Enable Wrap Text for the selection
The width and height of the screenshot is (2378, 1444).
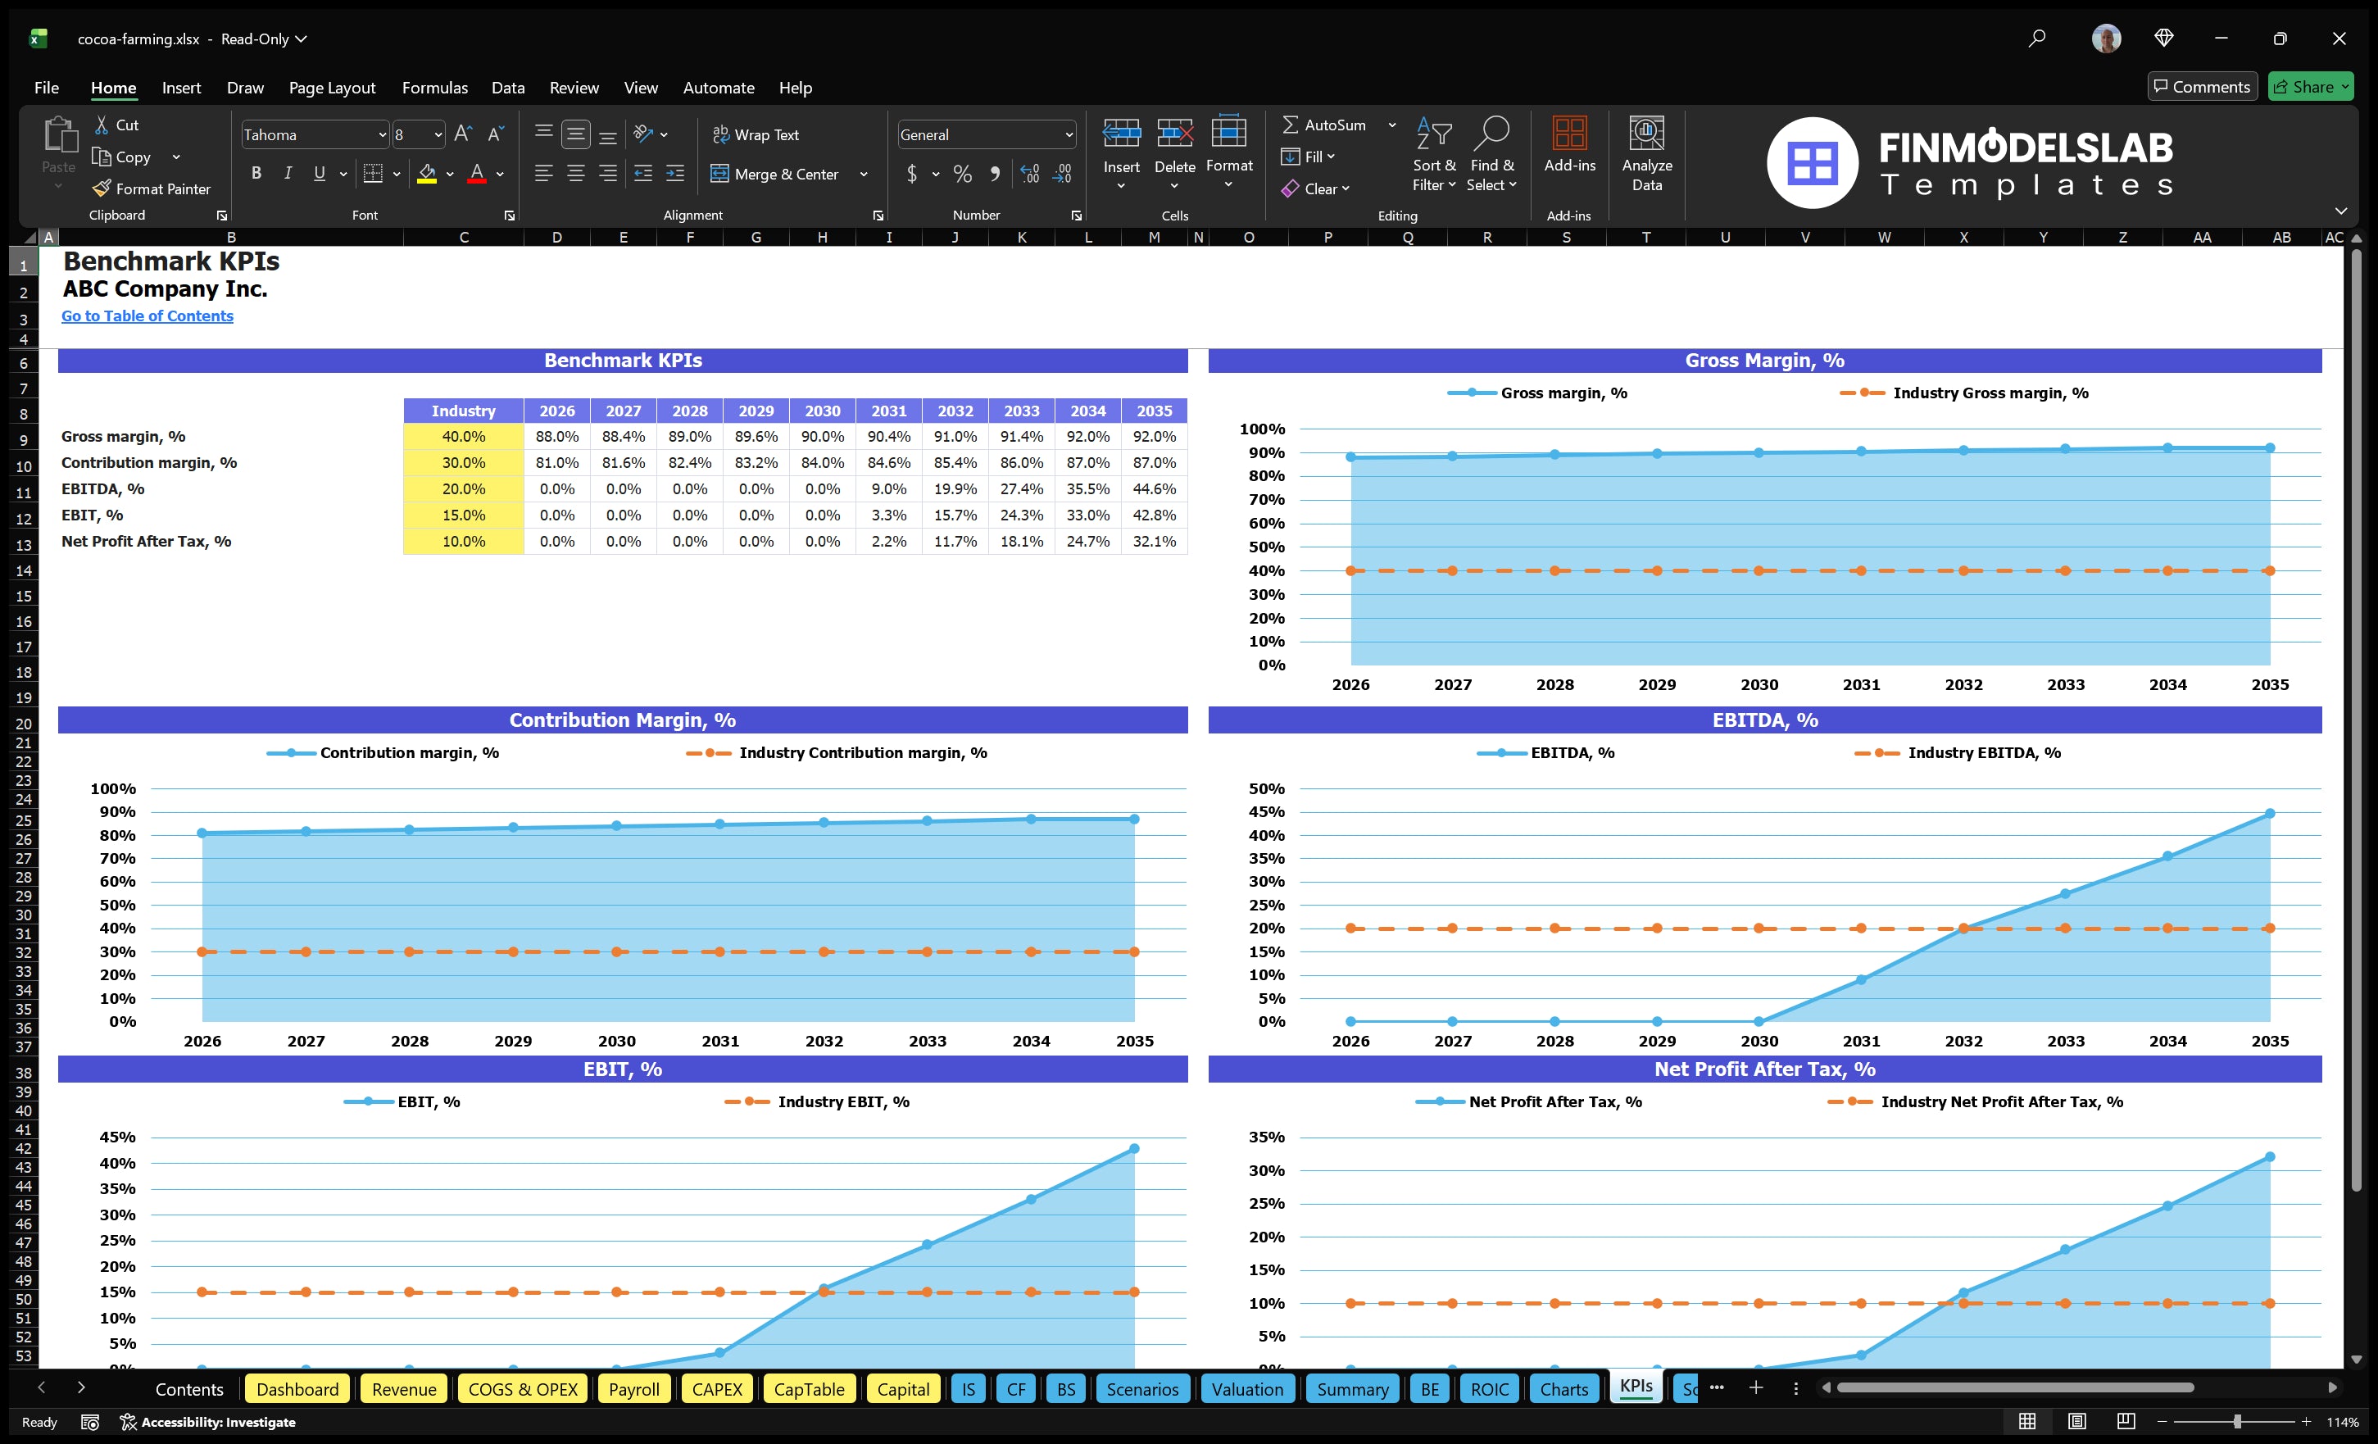coord(756,134)
